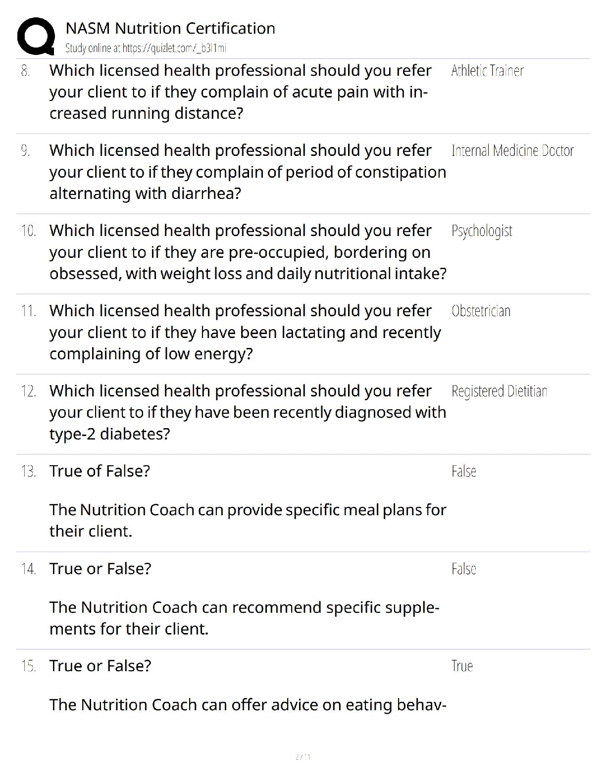
Task: Click question 10 about weight loss obsession
Action: coord(248,252)
